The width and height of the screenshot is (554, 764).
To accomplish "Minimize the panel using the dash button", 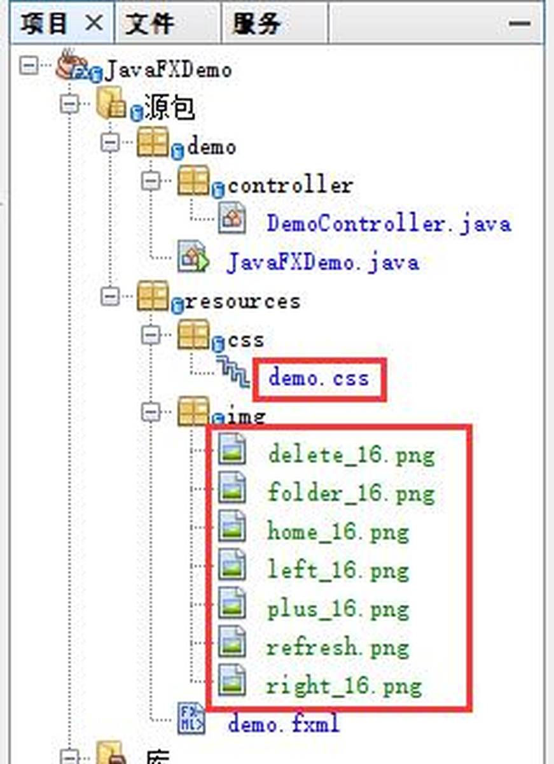I will click(520, 24).
